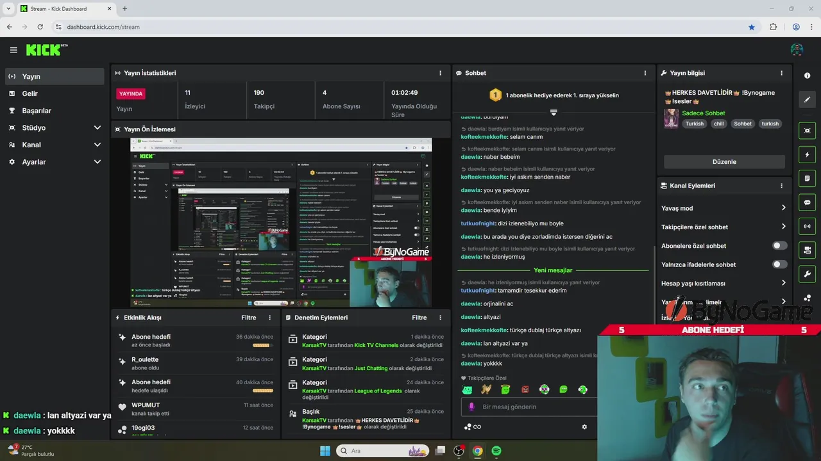
Task: Click the purple microphone icon in message box
Action: tap(471, 407)
